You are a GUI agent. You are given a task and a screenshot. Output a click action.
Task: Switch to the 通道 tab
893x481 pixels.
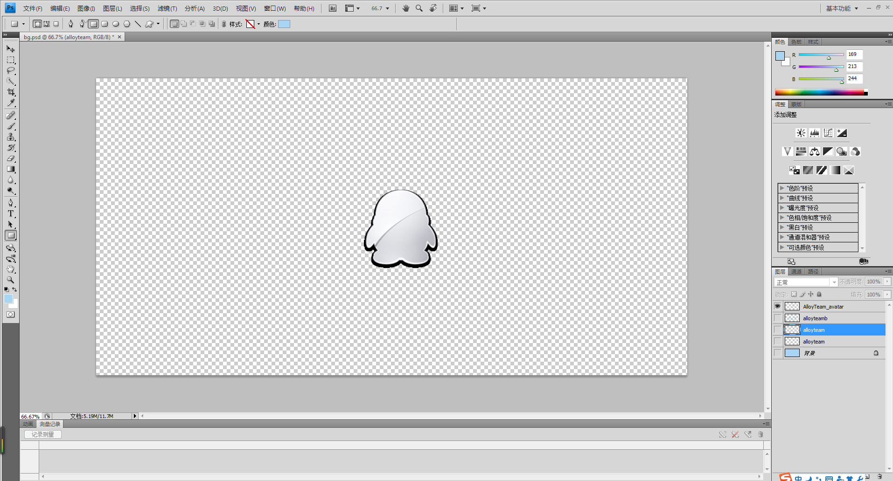pos(796,272)
